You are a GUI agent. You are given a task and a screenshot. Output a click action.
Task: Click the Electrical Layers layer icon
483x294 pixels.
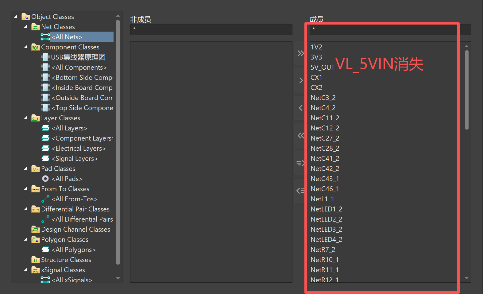(x=45, y=148)
